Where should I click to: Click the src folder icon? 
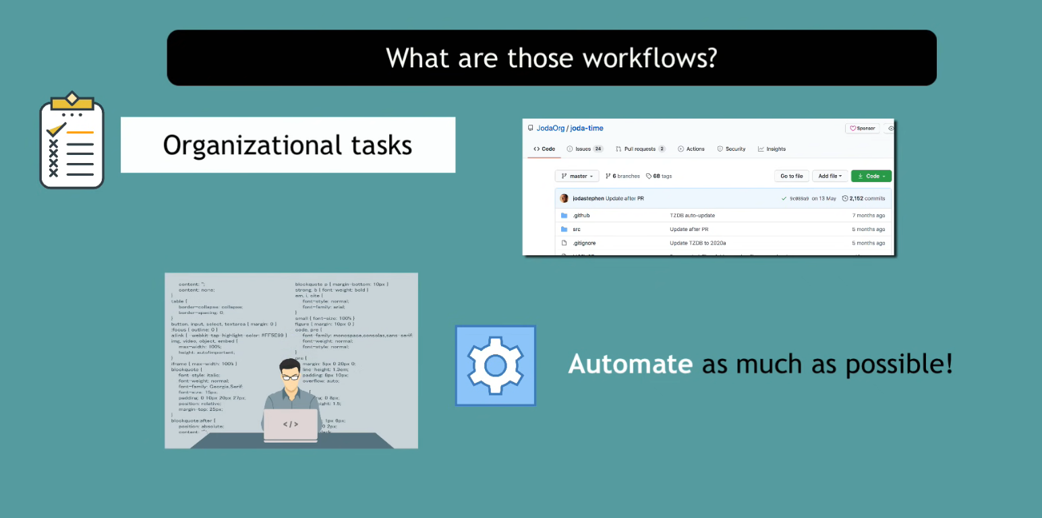[x=563, y=229]
